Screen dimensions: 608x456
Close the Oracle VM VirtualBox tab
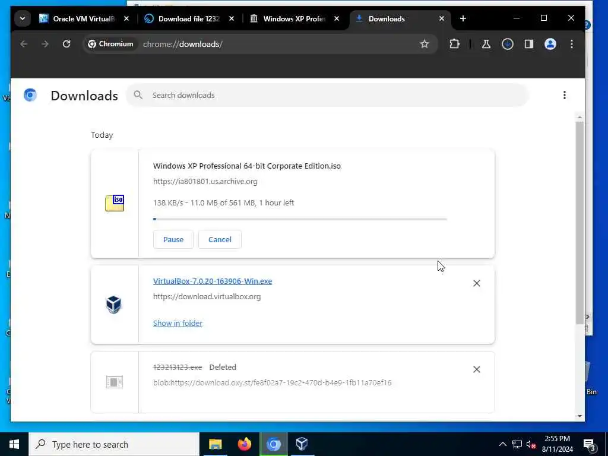[x=126, y=18]
